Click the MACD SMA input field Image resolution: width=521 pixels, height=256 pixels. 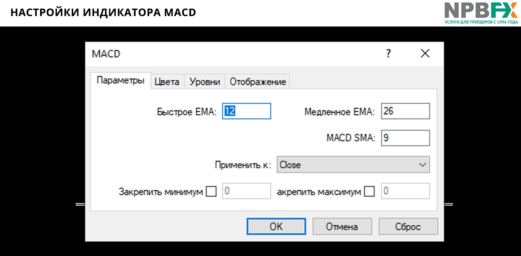pos(405,138)
